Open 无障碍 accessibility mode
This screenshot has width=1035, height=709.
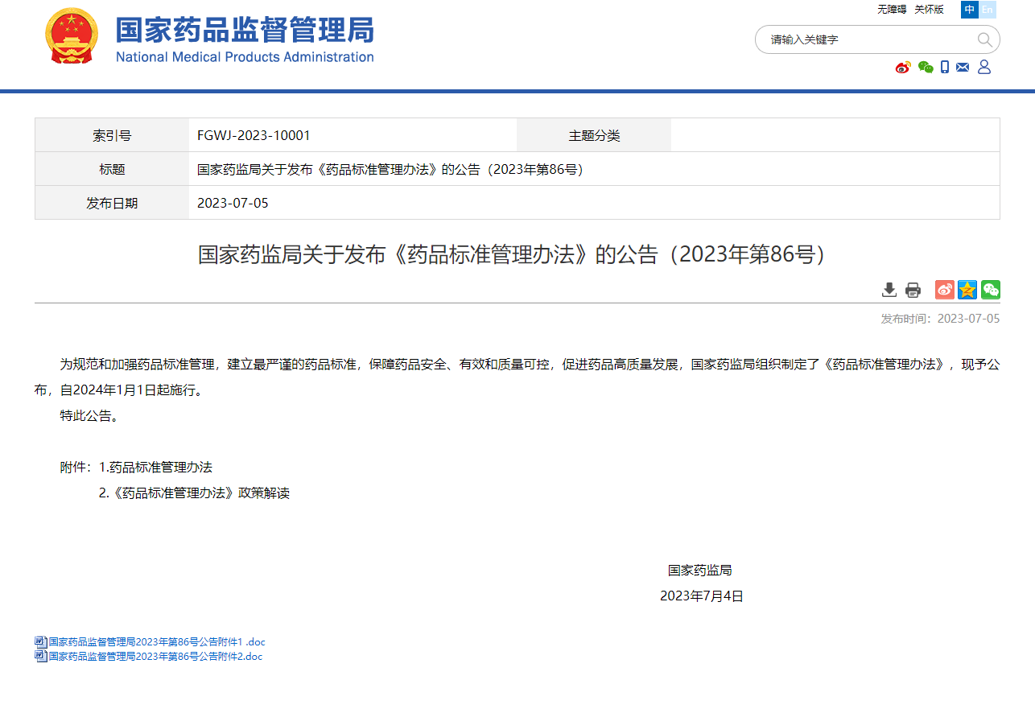tap(892, 10)
